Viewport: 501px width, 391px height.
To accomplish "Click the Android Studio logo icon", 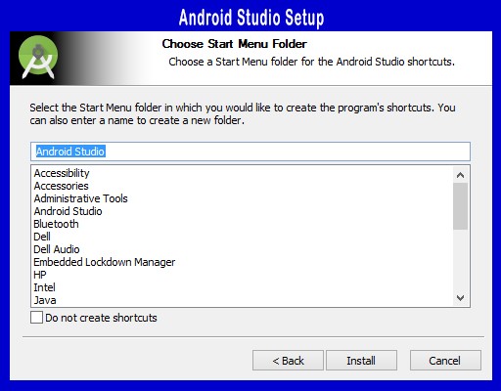I will click(x=38, y=57).
